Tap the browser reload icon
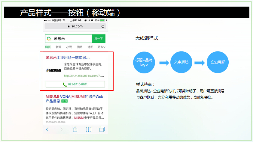253x142 pixels. (103, 26)
